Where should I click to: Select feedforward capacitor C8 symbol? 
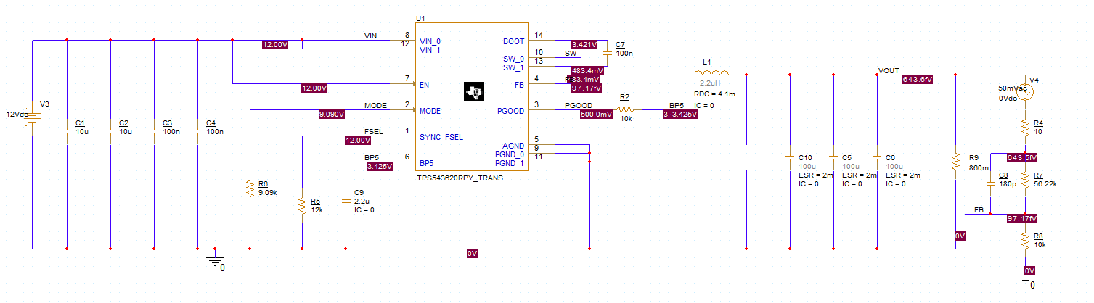pos(990,183)
